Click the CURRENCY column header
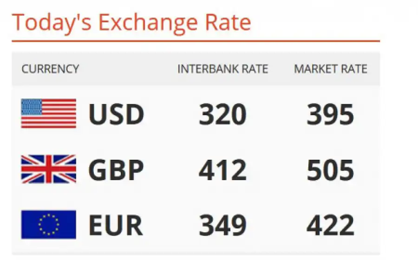 tap(50, 69)
